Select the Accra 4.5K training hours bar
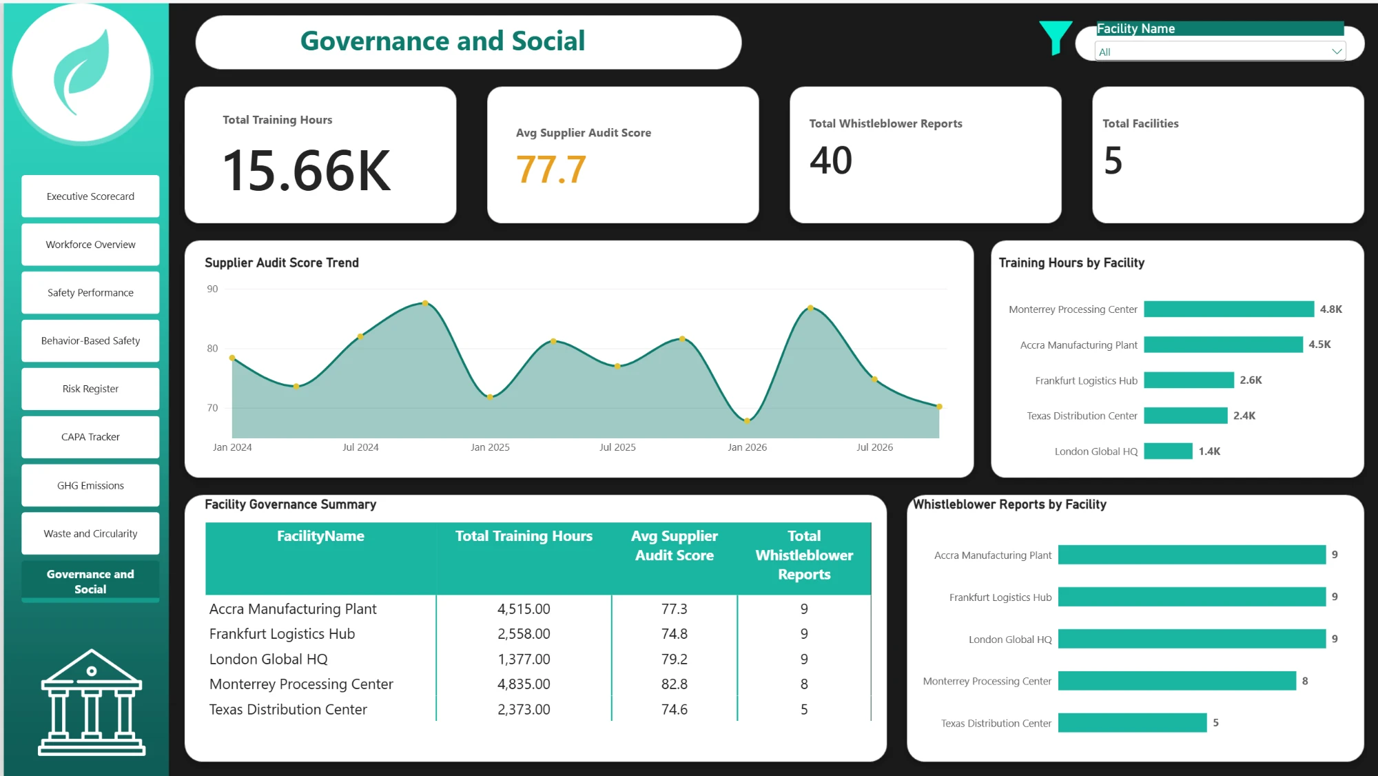Screen dimensions: 1378x776 1223,345
